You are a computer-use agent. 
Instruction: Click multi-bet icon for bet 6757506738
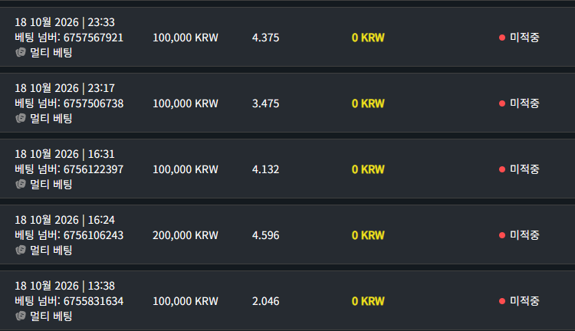pyautogui.click(x=21, y=119)
